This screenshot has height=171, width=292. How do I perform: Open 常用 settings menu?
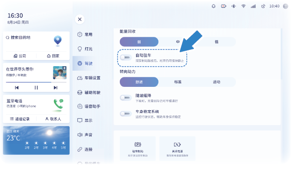tap(85, 35)
